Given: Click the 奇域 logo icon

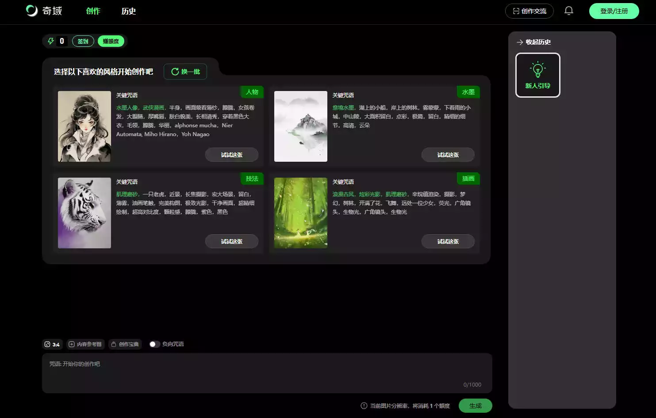Looking at the screenshot, I should tap(32, 11).
